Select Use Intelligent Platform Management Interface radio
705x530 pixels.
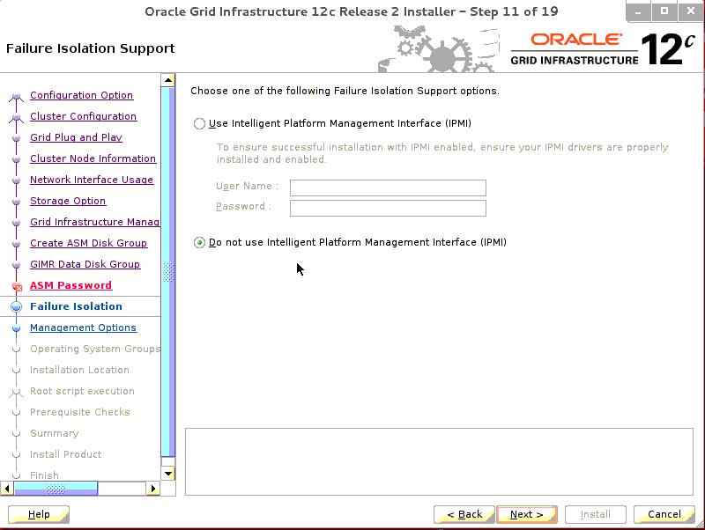click(199, 123)
